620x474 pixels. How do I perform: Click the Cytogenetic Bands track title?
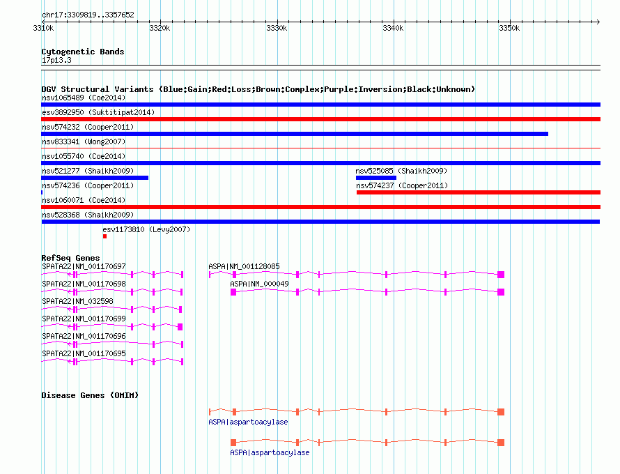[x=83, y=52]
